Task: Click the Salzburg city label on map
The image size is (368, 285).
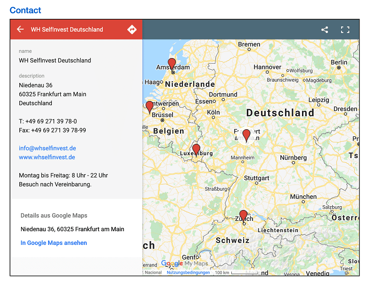Action: pyautogui.click(x=332, y=207)
